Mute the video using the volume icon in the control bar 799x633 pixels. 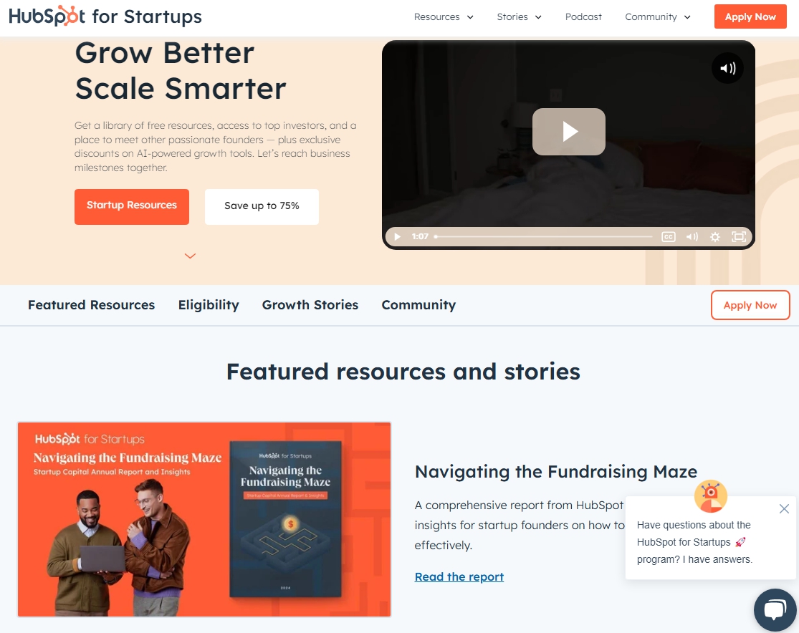pos(692,237)
